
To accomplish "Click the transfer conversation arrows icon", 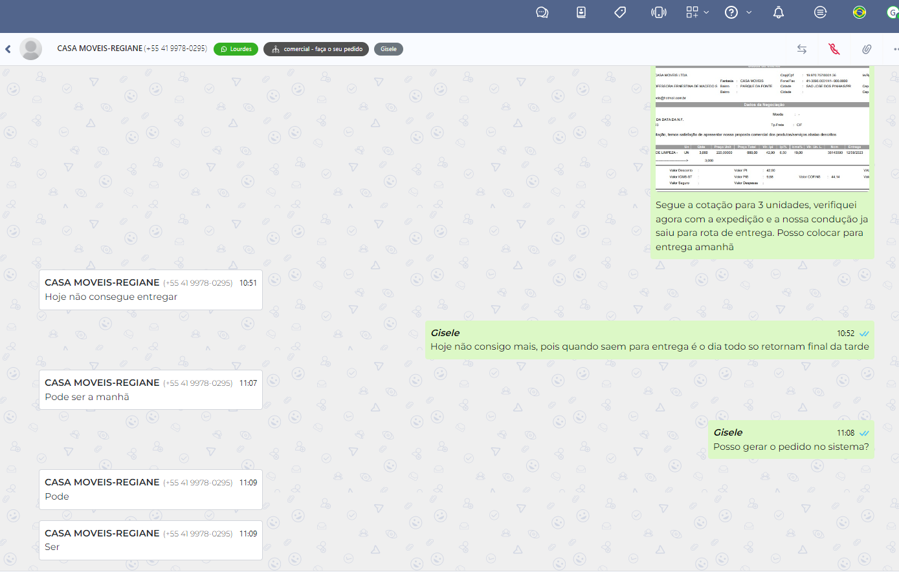I will pyautogui.click(x=802, y=49).
